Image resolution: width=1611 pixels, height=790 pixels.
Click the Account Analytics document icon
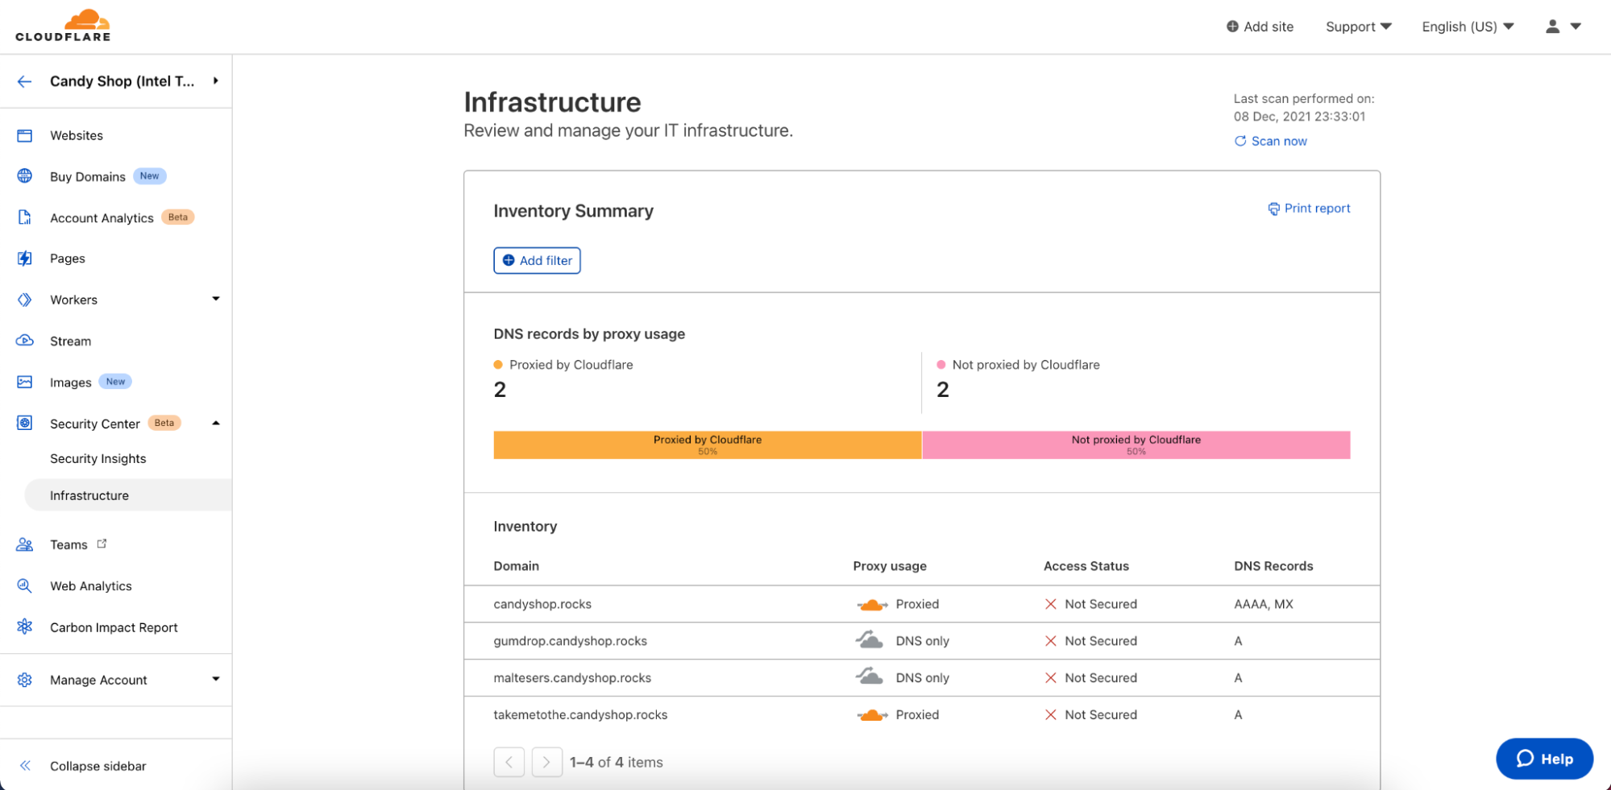point(25,217)
